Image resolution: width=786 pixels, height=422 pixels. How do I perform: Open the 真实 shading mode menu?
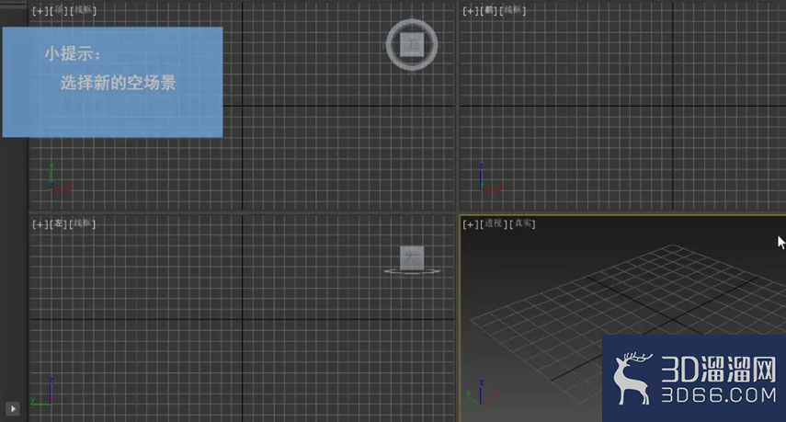click(x=523, y=223)
